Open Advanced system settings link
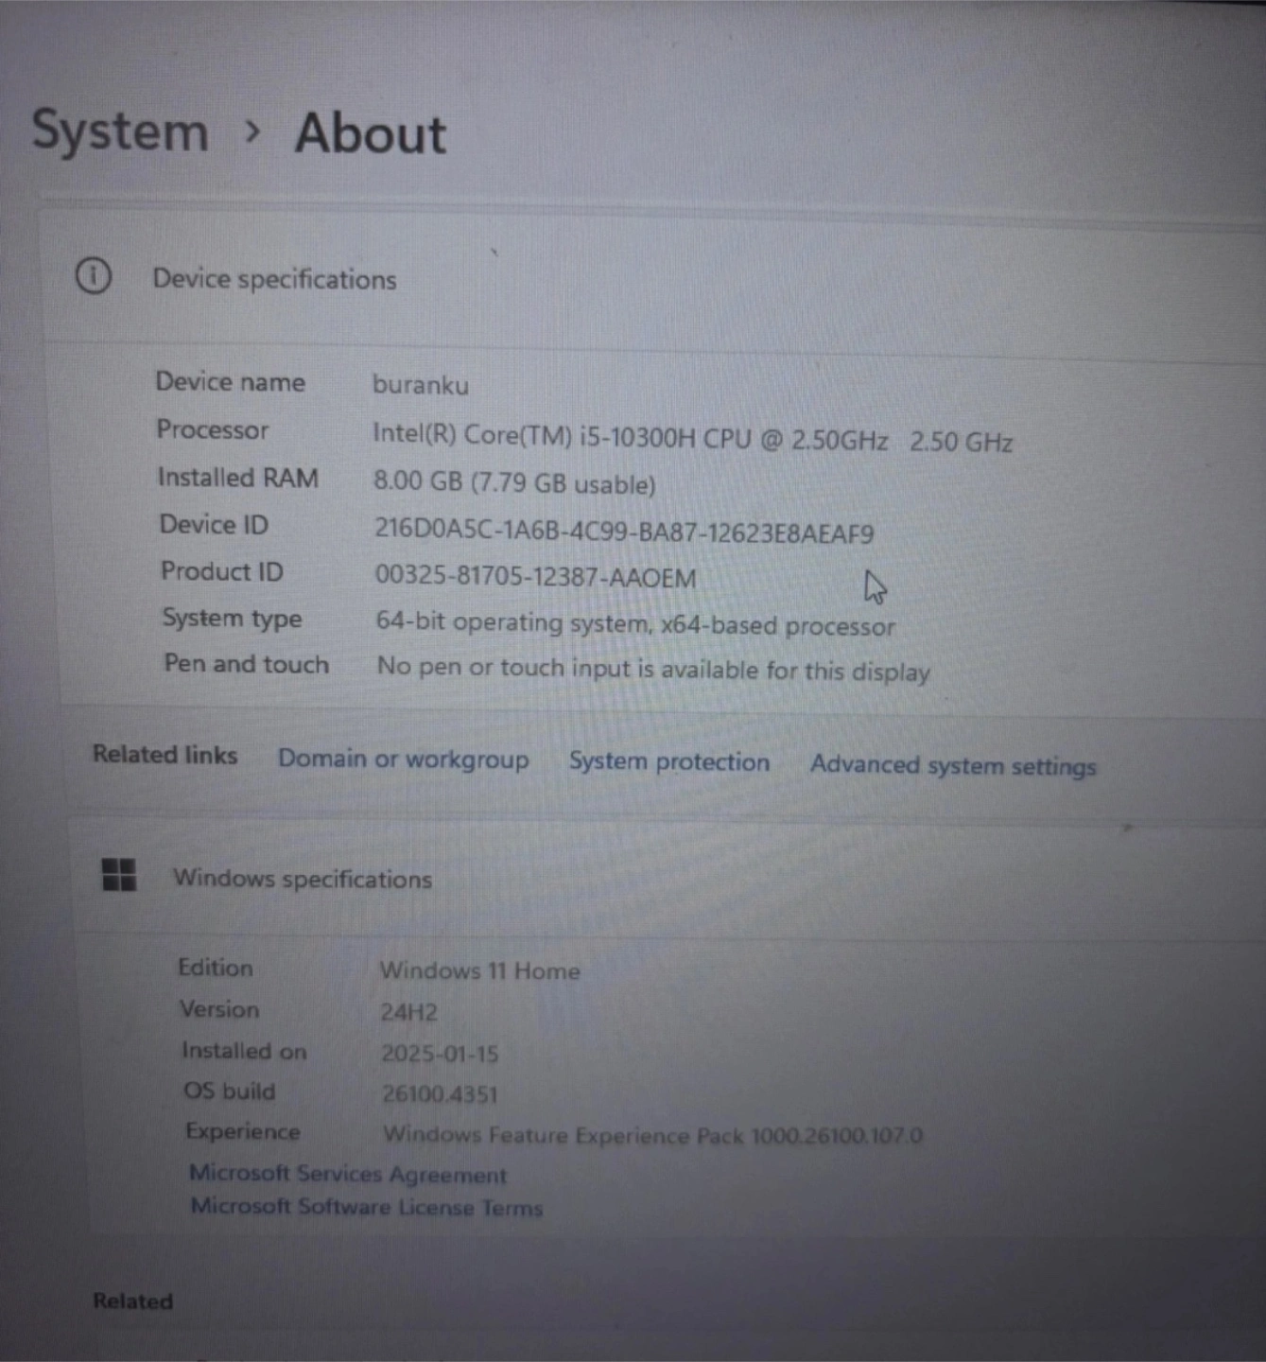Image resolution: width=1266 pixels, height=1362 pixels. coord(953,765)
